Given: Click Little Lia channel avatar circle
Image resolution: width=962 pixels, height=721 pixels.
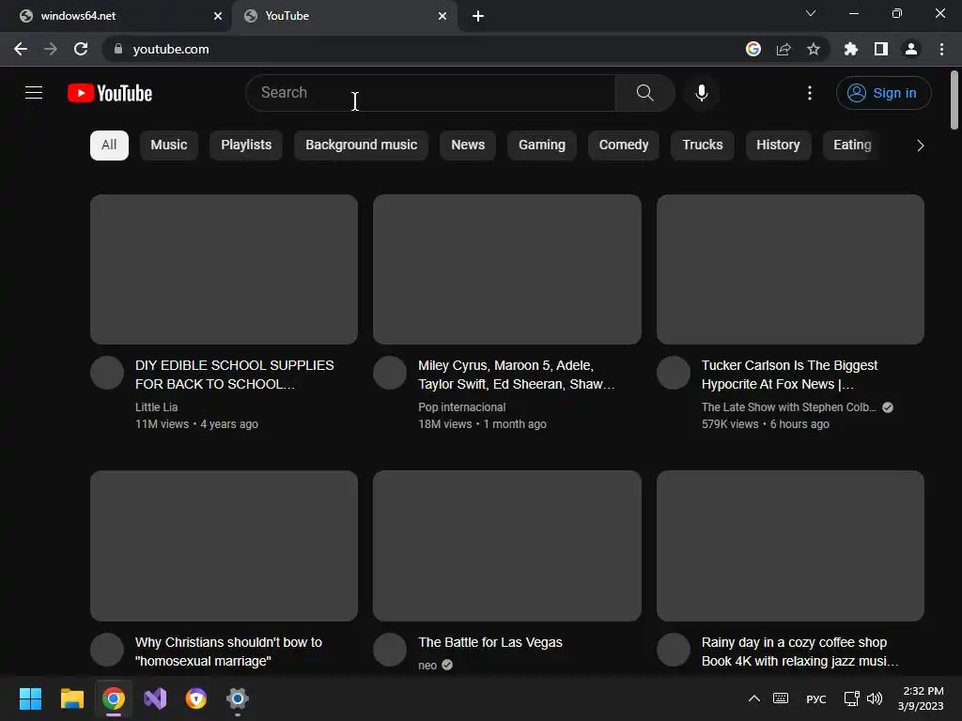Looking at the screenshot, I should 107,373.
